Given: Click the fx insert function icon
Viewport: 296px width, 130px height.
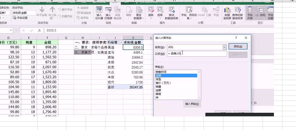Looking at the screenshot, I should 39,30.
